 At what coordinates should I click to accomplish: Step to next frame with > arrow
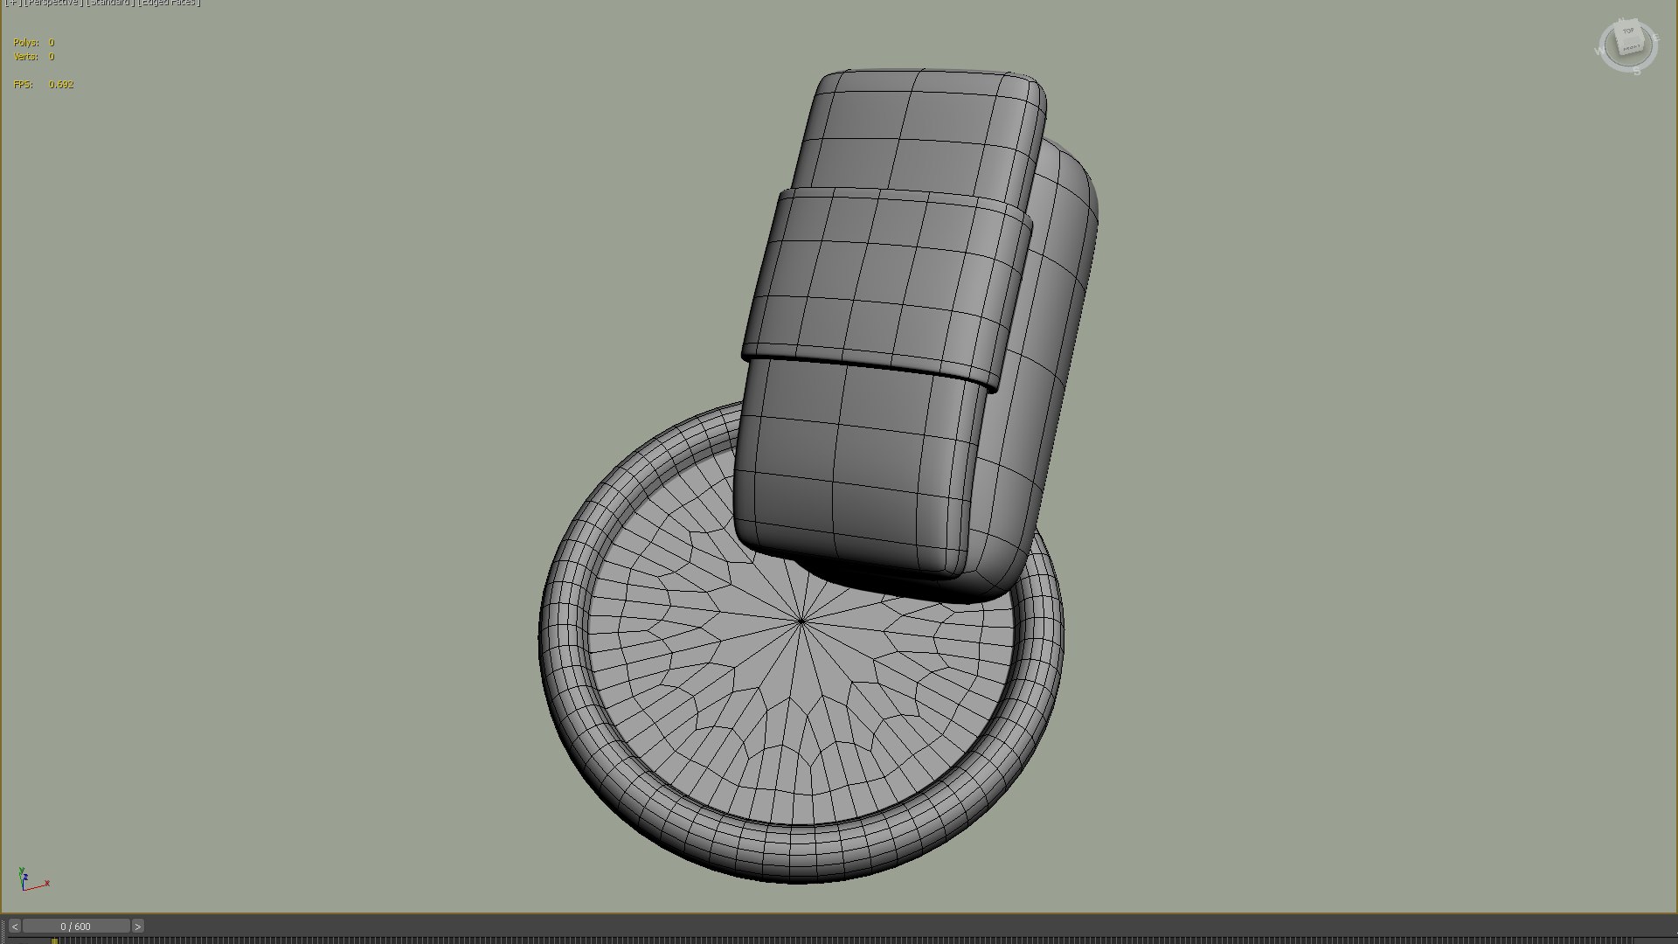[137, 927]
